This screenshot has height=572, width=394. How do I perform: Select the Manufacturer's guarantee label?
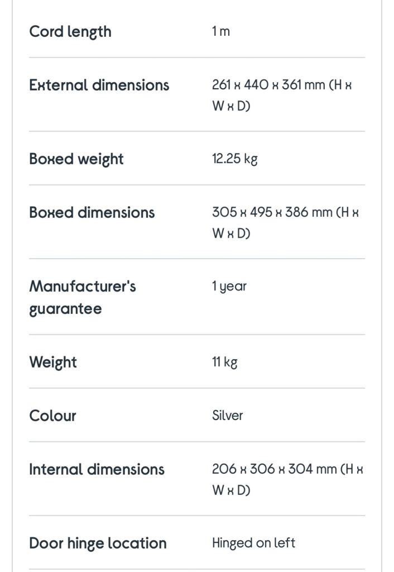(83, 297)
